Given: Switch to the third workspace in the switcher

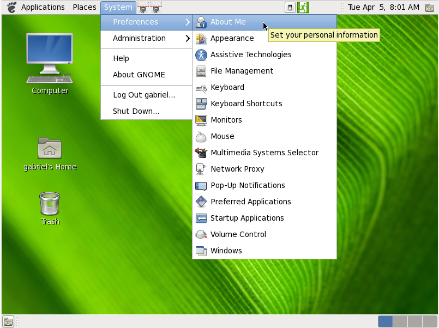Looking at the screenshot, I should (x=415, y=321).
